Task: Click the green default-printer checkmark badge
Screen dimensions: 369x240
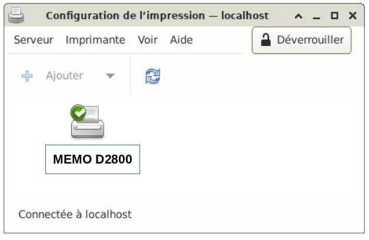Action: coord(78,112)
